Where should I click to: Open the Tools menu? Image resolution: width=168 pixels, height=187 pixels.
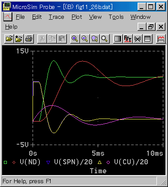pos(116,17)
